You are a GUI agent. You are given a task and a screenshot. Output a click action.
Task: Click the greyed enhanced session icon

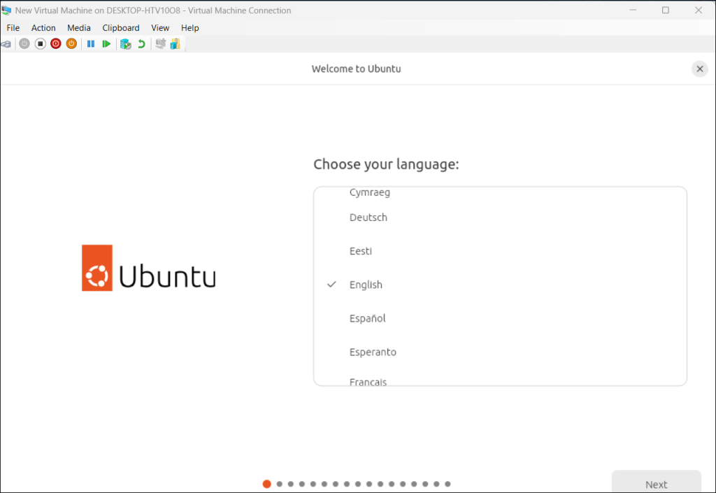click(160, 44)
